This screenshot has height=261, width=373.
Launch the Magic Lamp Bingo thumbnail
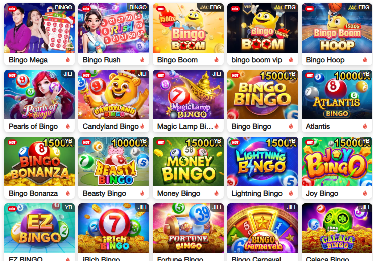(x=188, y=94)
